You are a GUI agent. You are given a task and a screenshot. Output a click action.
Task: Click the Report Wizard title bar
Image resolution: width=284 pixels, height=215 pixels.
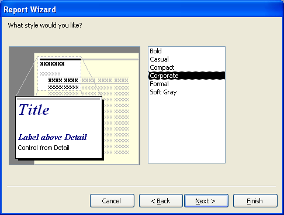[142, 9]
